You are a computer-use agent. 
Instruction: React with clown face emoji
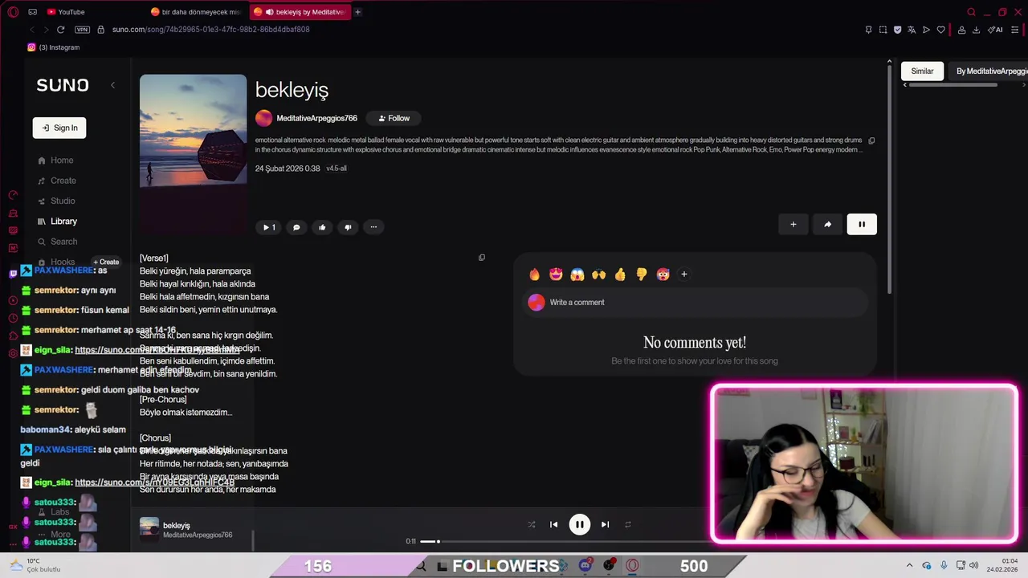tap(663, 275)
